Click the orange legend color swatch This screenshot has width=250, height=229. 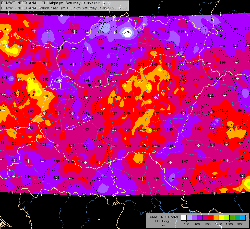point(216,218)
